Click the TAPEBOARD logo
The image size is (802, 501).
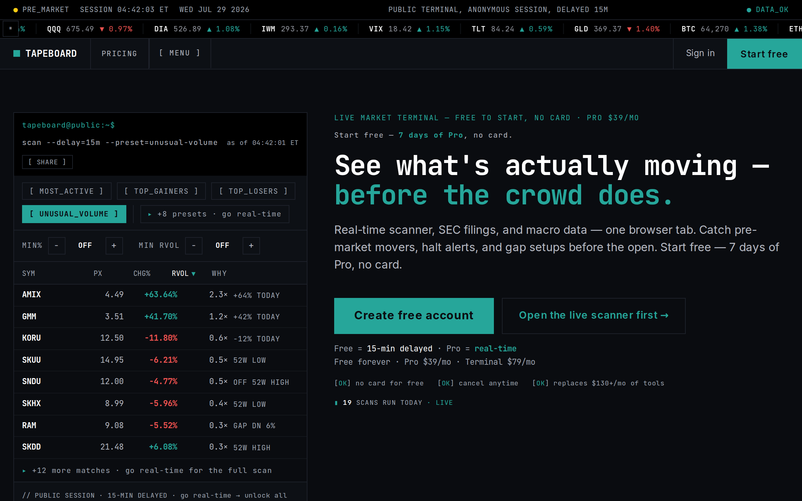point(45,54)
